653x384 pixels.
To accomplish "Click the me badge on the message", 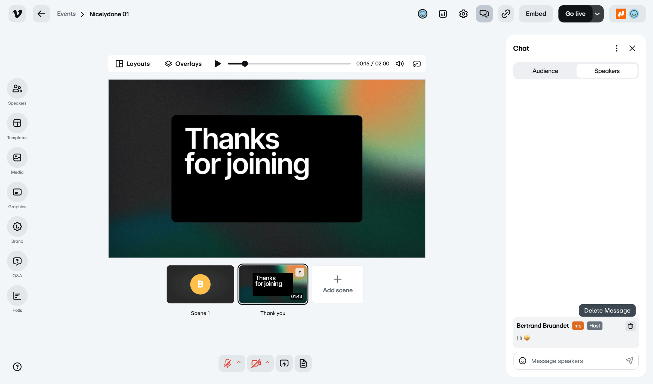I will pyautogui.click(x=578, y=326).
